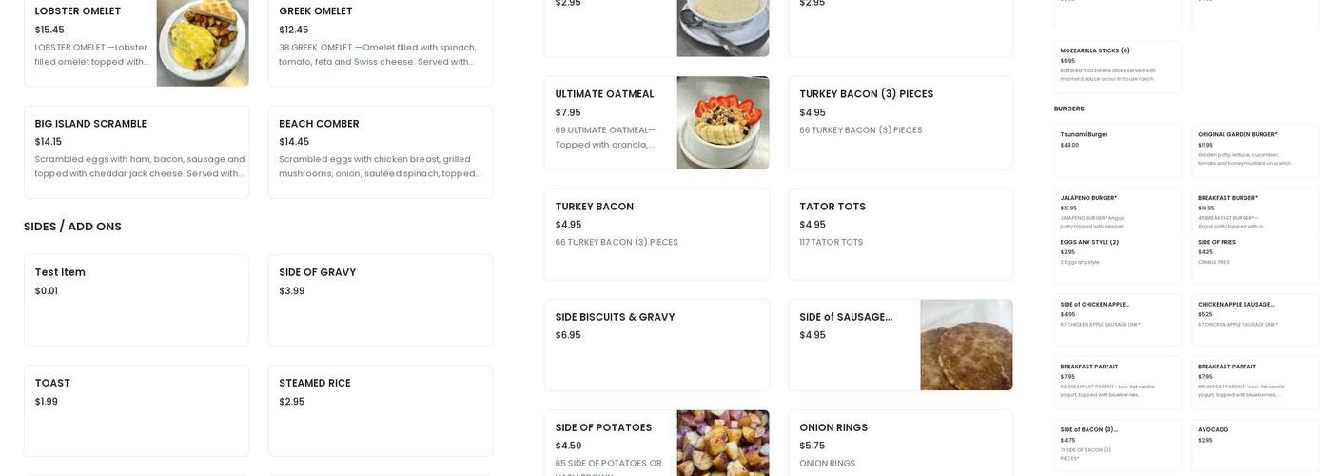Open the Side of Potatoes picture
1332x476 pixels.
pos(723,443)
